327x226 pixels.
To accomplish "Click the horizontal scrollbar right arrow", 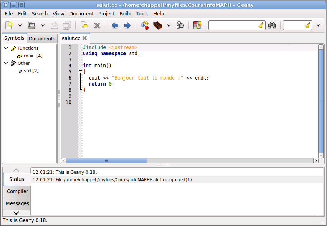I will pyautogui.click(x=316, y=161).
